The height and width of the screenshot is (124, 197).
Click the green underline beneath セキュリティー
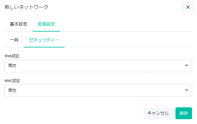tap(44, 47)
